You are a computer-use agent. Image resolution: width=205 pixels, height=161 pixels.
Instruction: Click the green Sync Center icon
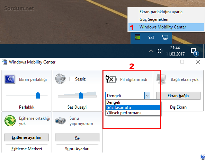click(x=10, y=121)
